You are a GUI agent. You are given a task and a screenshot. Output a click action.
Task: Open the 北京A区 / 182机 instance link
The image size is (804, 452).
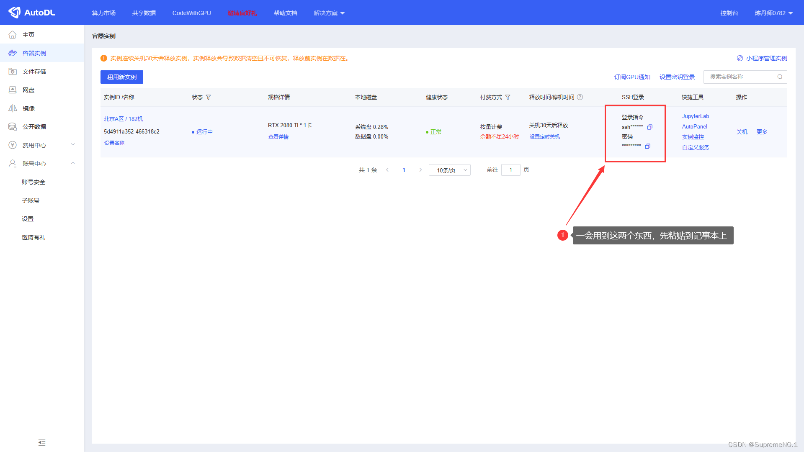coord(124,119)
